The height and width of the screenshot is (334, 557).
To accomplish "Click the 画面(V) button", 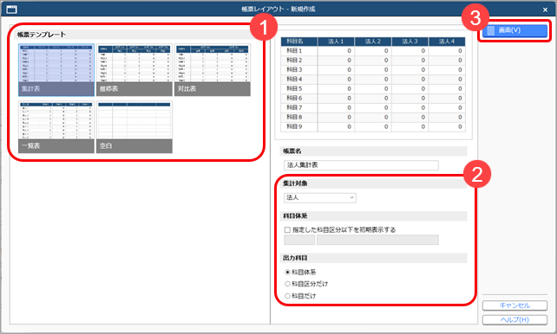I will coord(514,30).
